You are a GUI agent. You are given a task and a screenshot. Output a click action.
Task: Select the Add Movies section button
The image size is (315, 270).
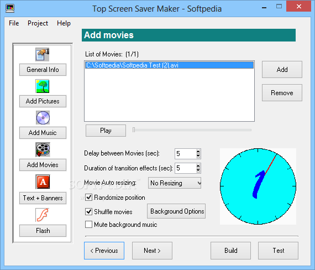[43, 165]
